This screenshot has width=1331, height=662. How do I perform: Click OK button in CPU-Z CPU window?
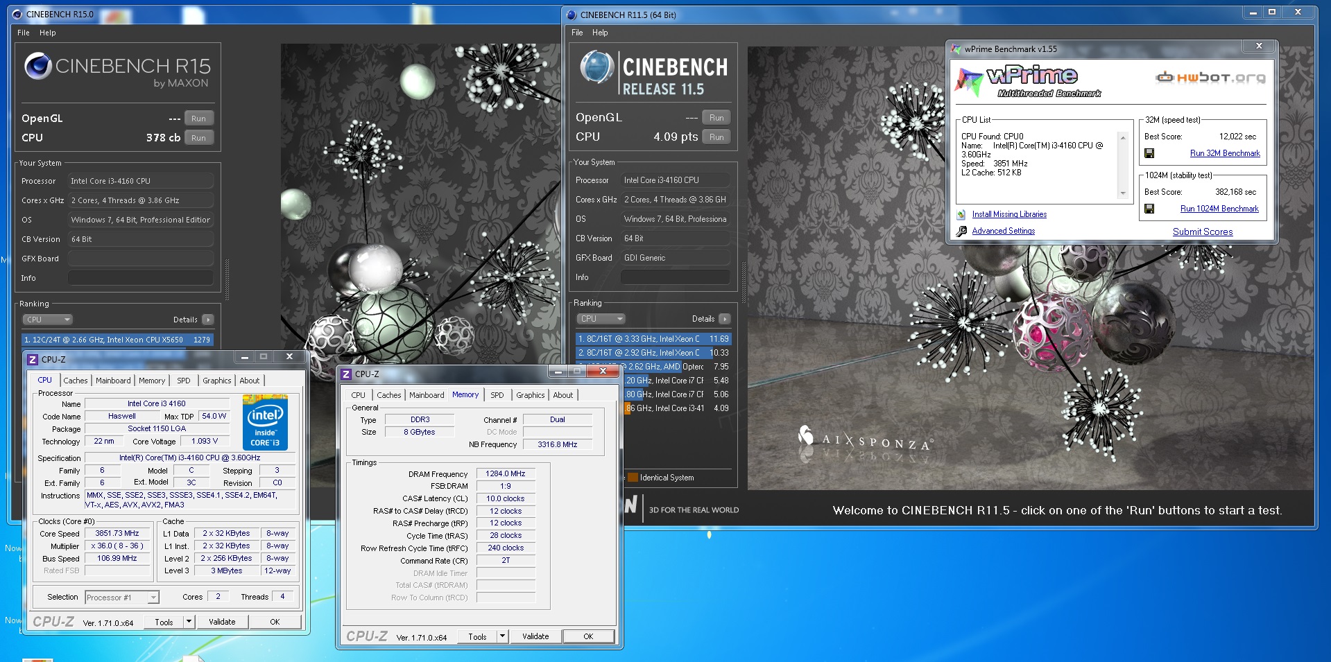(x=275, y=622)
